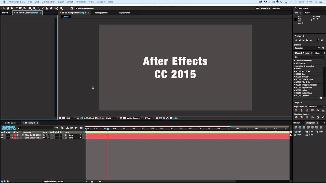Select the Hand tool

(8, 8)
